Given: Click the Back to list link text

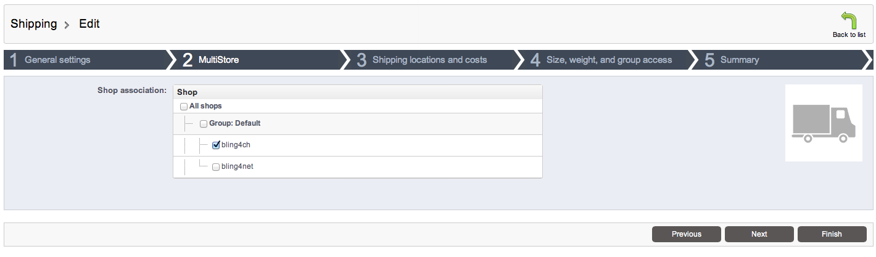Looking at the screenshot, I should 849,35.
